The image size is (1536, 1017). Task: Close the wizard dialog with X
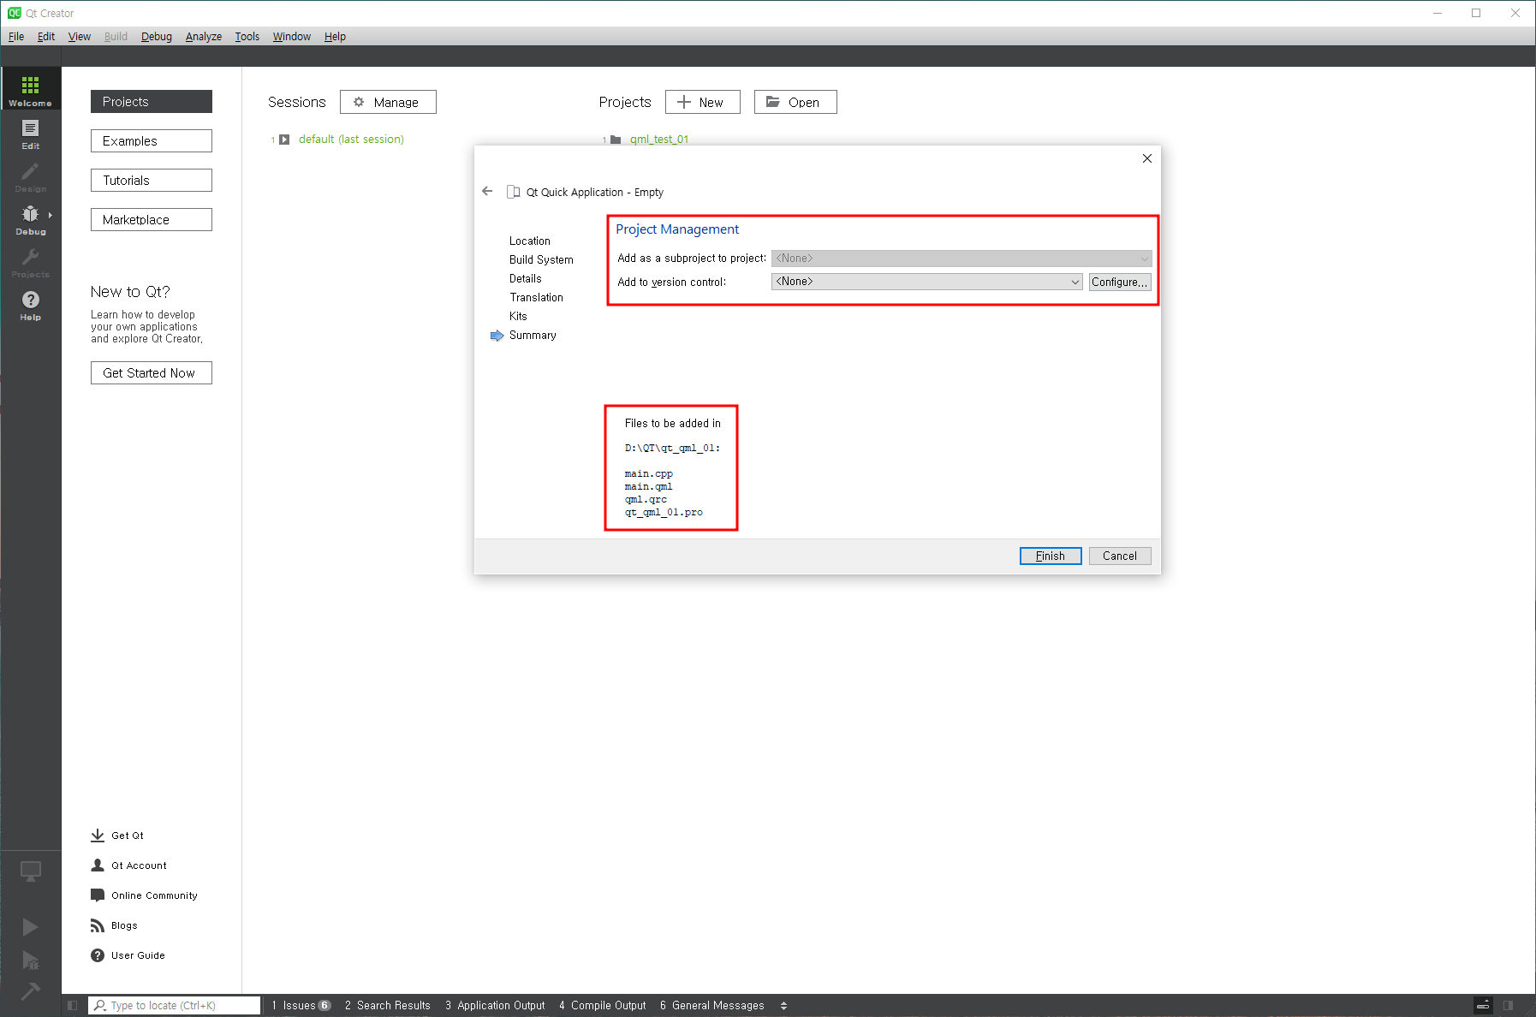[x=1147, y=158]
